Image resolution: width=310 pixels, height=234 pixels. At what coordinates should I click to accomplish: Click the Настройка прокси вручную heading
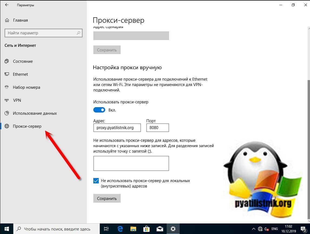[x=127, y=68]
